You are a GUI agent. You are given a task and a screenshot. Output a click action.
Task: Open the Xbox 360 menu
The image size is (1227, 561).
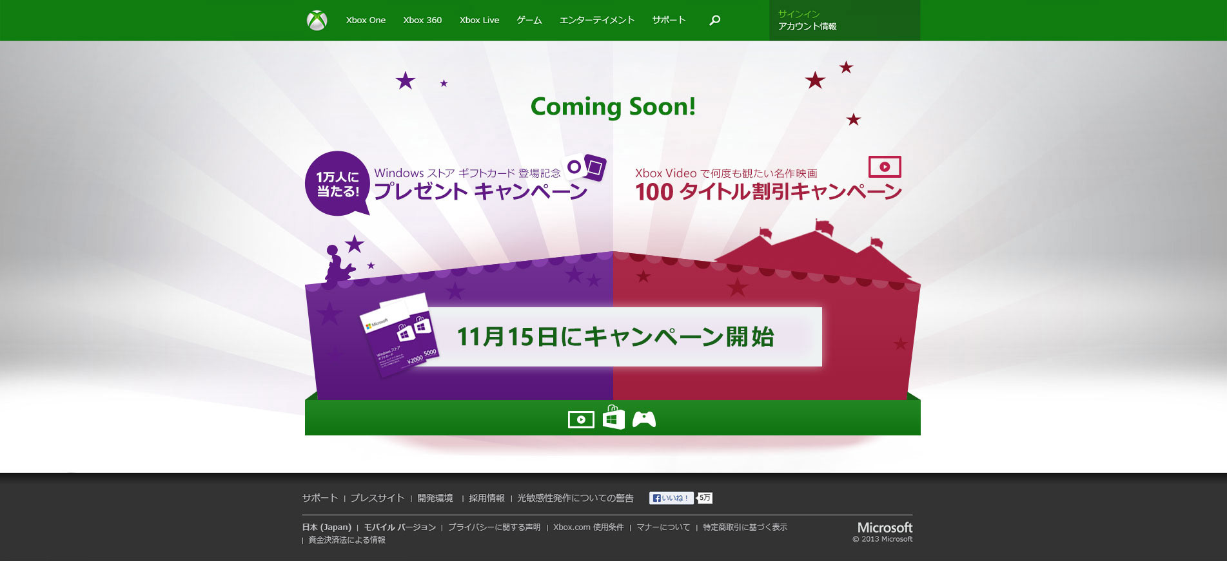point(422,21)
